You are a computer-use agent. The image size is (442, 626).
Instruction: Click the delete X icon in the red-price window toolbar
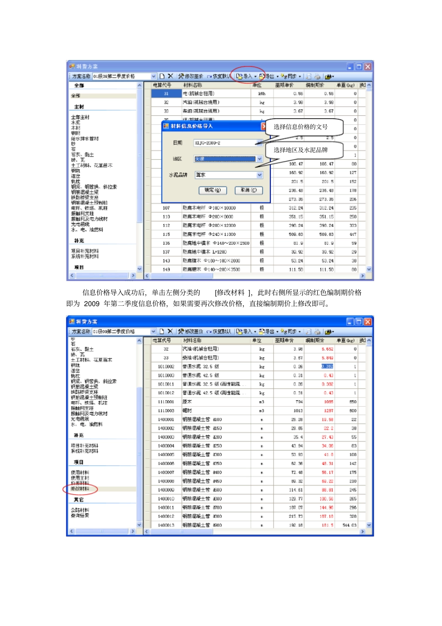(x=170, y=331)
